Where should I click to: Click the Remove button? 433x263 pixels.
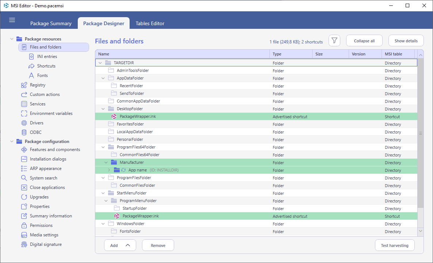tap(158, 245)
